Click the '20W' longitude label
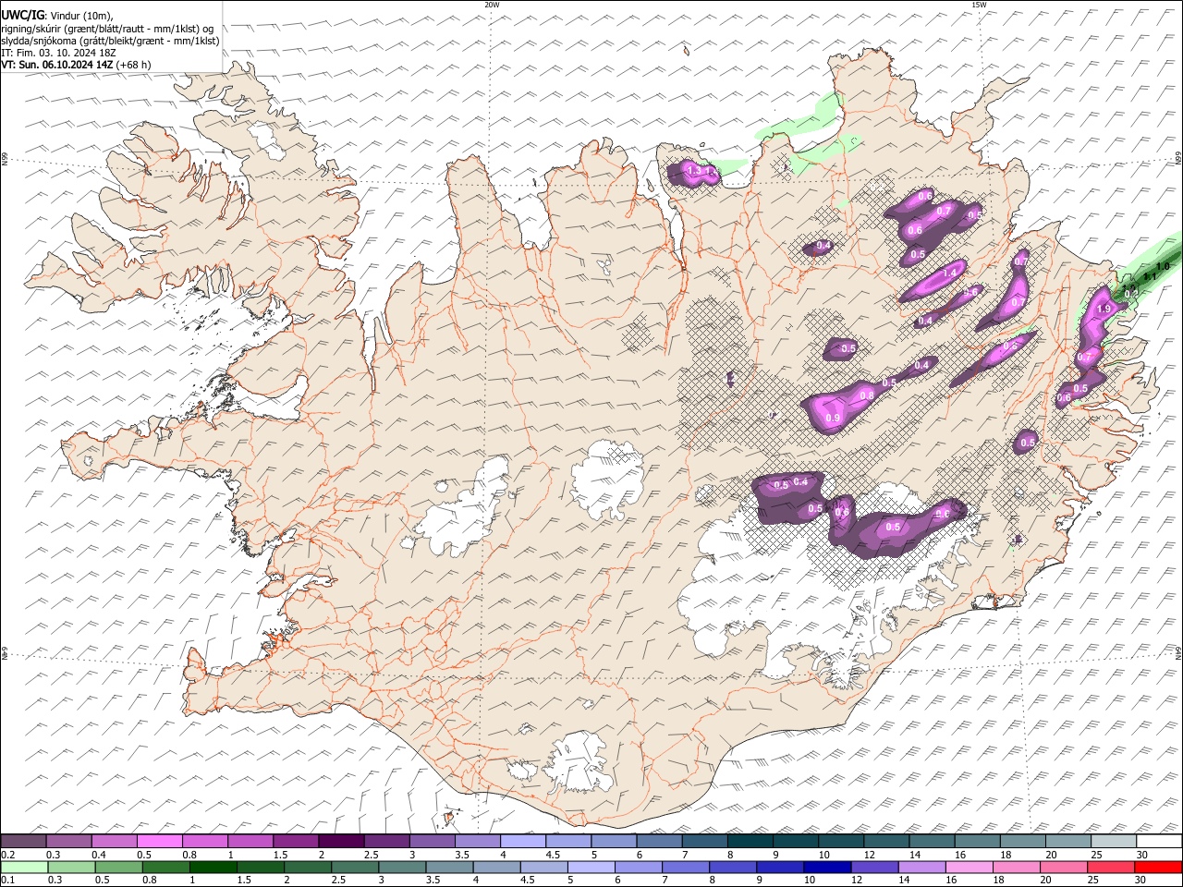Viewport: 1183px width, 887px height. tap(492, 5)
